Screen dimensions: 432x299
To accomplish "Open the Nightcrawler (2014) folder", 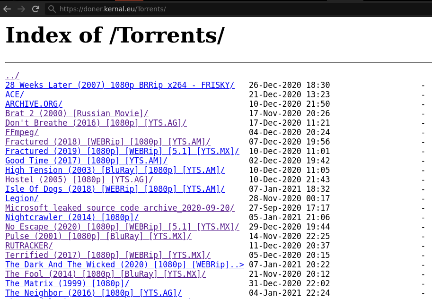I will 72,217.
